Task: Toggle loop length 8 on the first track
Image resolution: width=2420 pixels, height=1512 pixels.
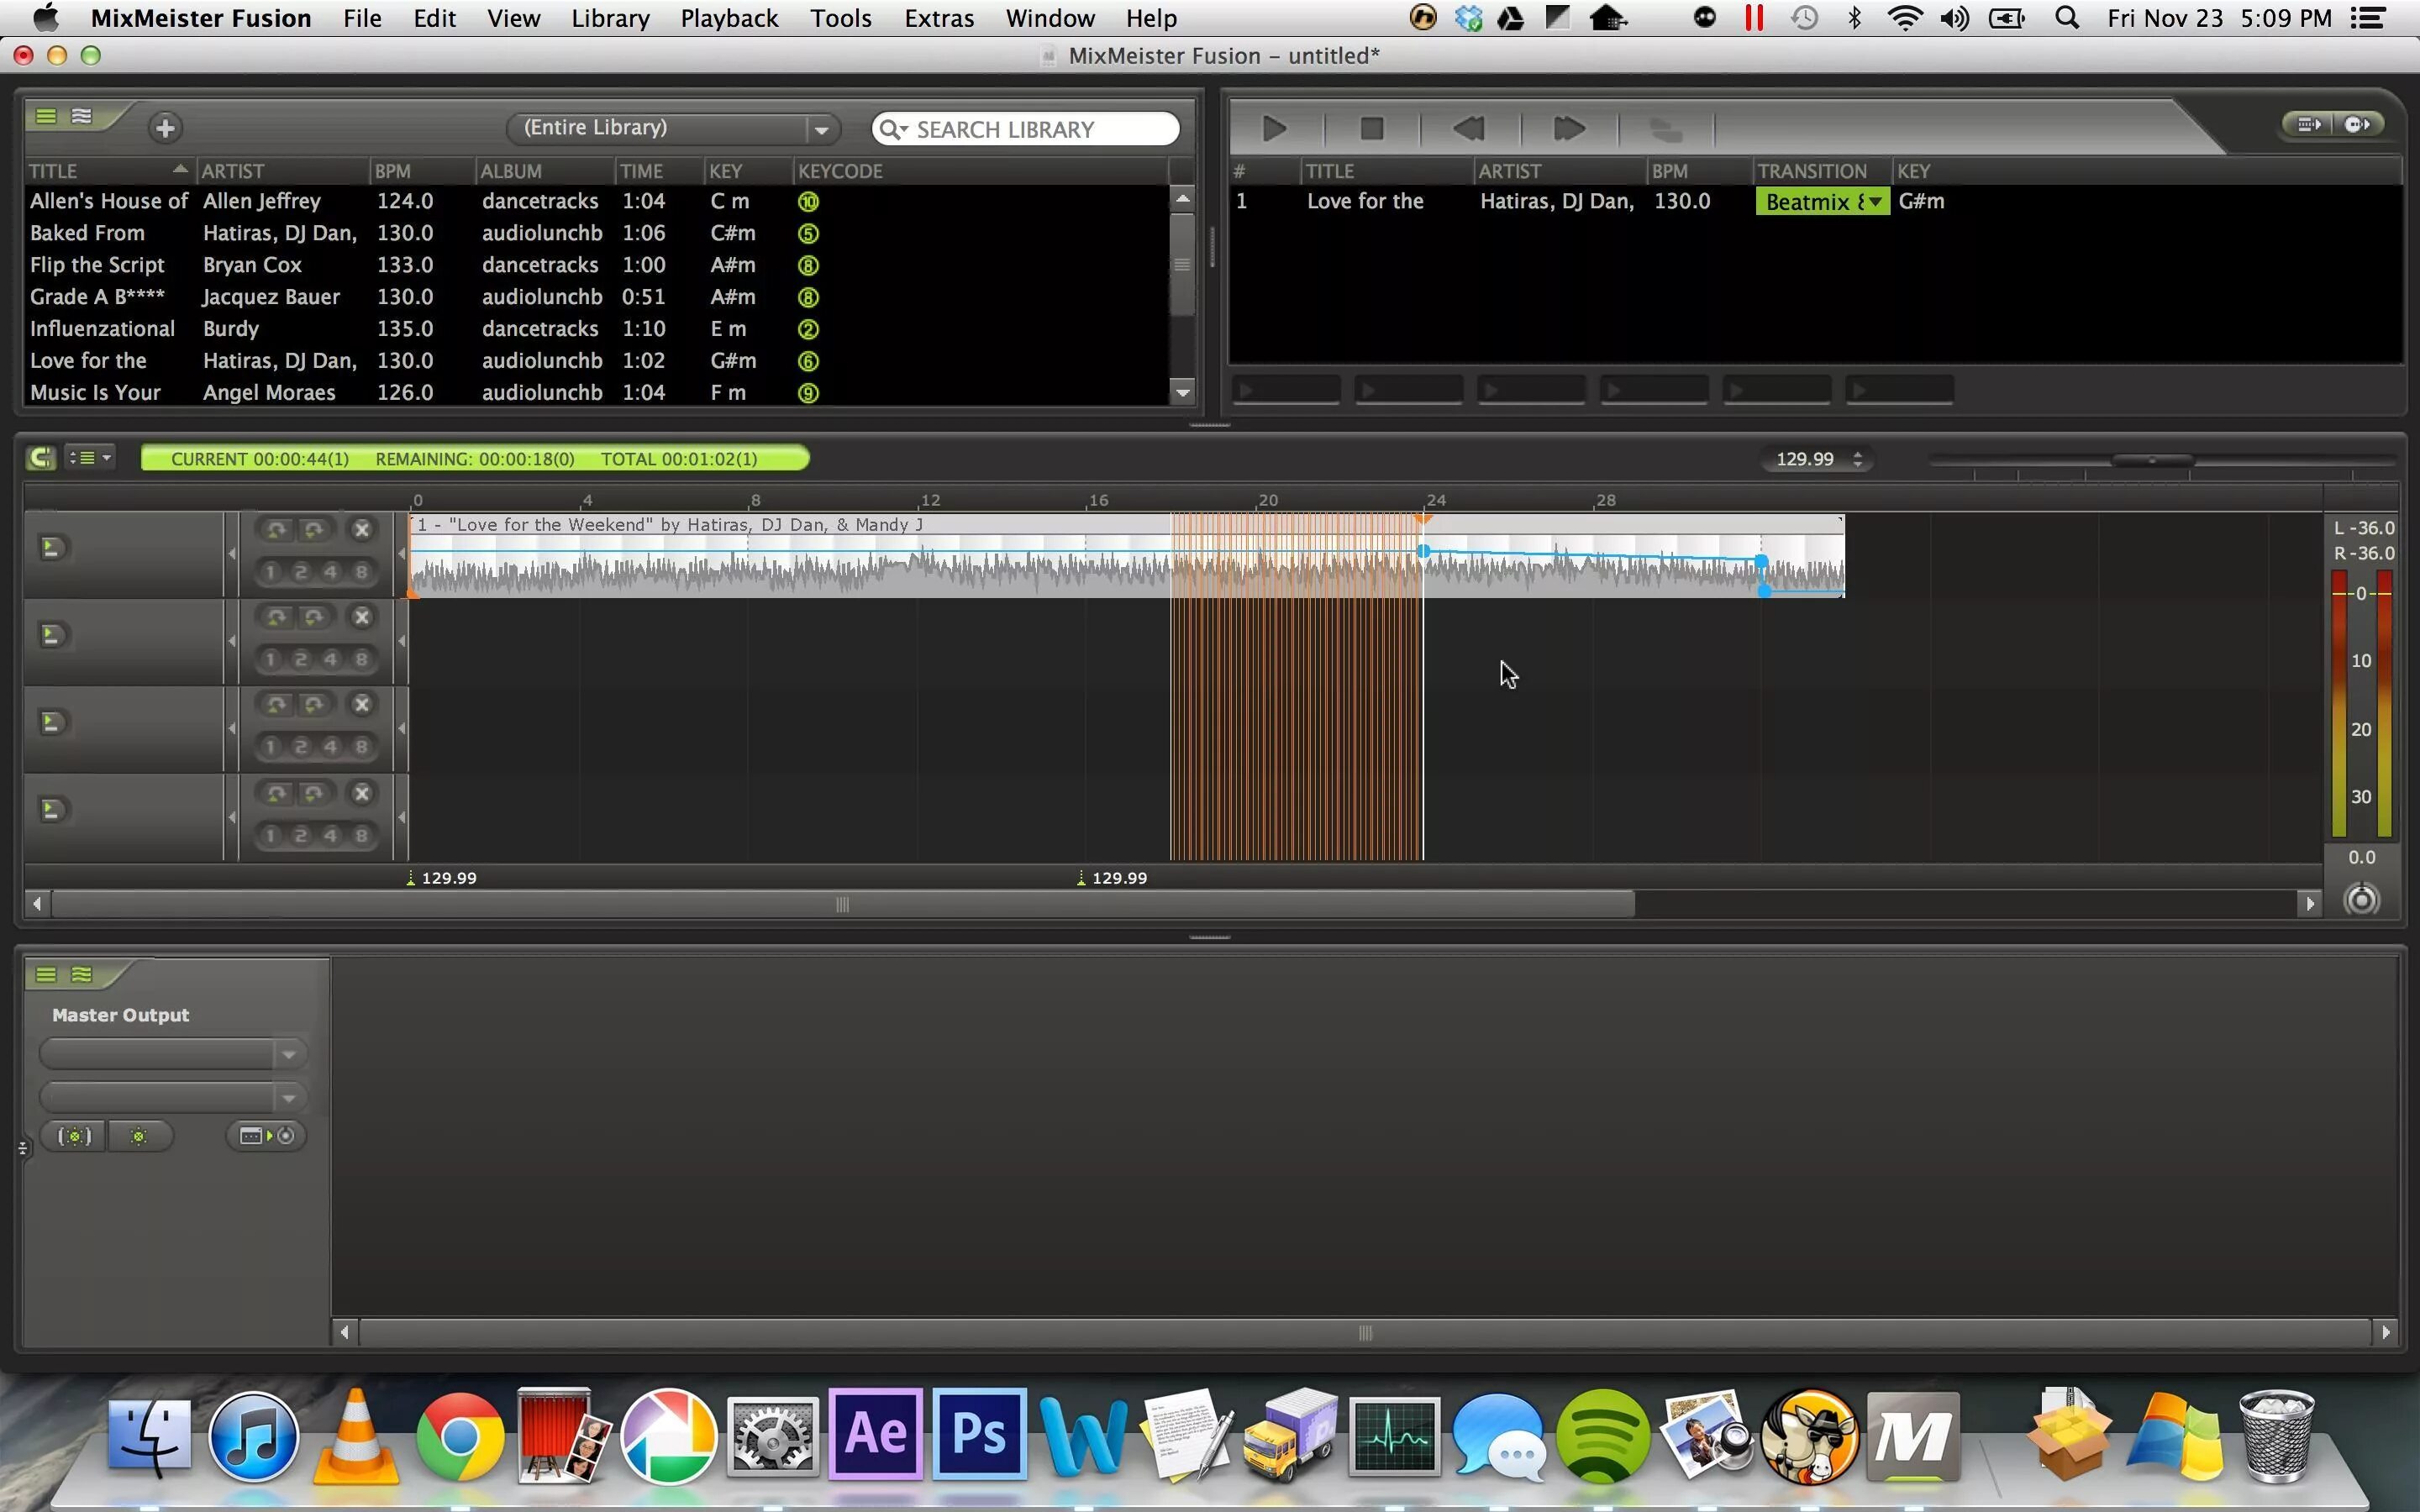Action: pyautogui.click(x=361, y=572)
